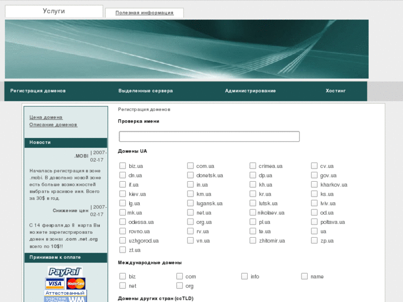
Task: Tick the international name checkbox
Action: (x=304, y=277)
